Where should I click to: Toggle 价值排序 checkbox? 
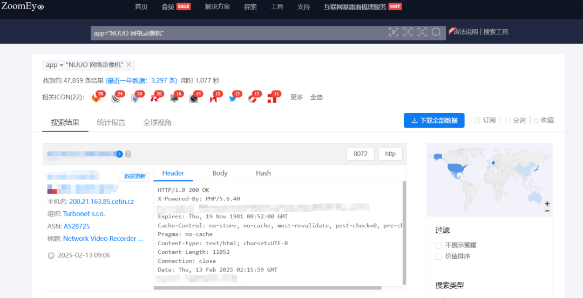click(x=438, y=257)
